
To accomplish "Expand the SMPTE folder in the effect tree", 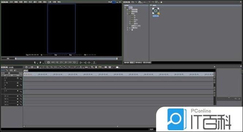I will tap(130, 24).
